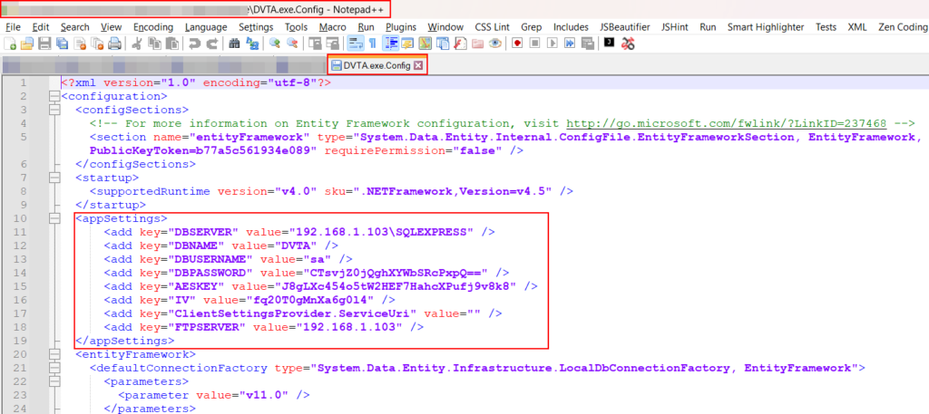Toggle the Show Indent Guide button
Image resolution: width=929 pixels, height=414 pixels.
[x=392, y=43]
